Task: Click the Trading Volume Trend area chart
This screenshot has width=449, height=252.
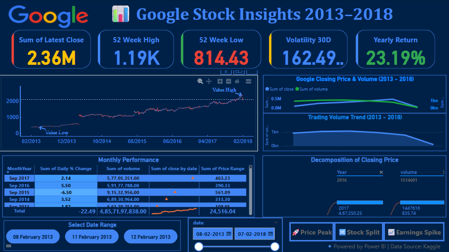Action: pos(363,138)
